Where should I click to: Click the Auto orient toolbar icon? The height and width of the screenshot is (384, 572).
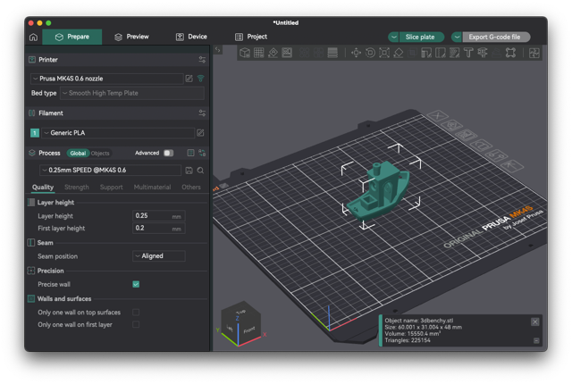coord(273,53)
